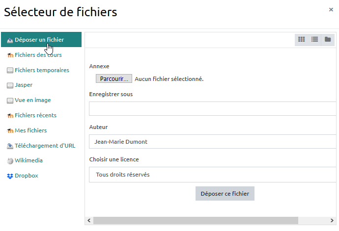Screen dimensions: 339x231
Task: Click the Dropbox repository icon
Action: tap(10, 176)
